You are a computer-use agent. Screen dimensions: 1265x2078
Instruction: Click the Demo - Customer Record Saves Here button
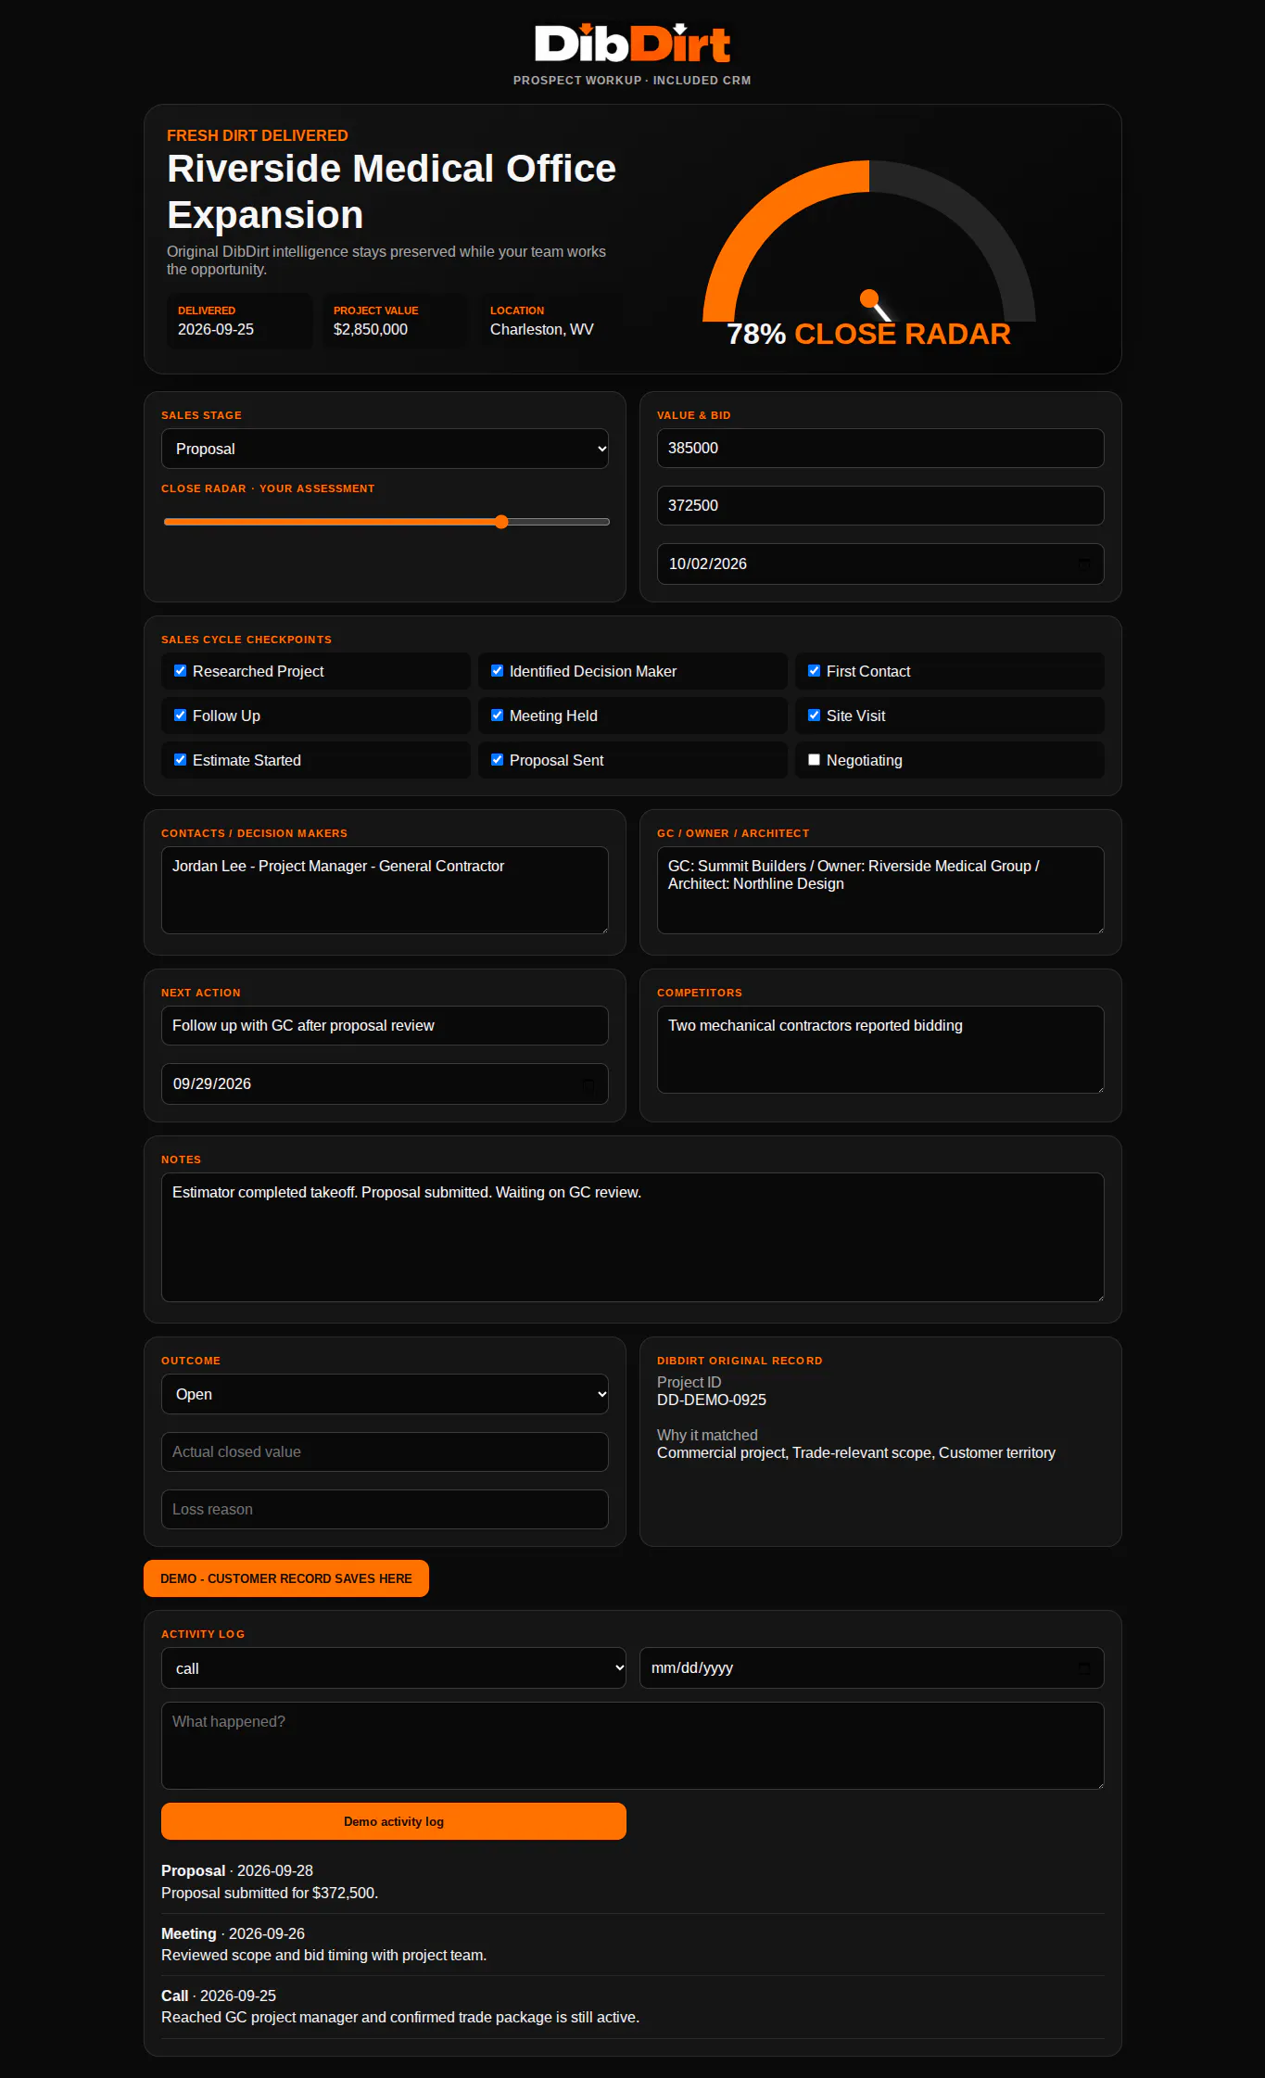286,1578
